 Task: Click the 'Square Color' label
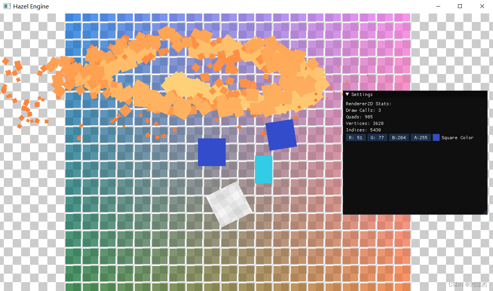coord(458,138)
